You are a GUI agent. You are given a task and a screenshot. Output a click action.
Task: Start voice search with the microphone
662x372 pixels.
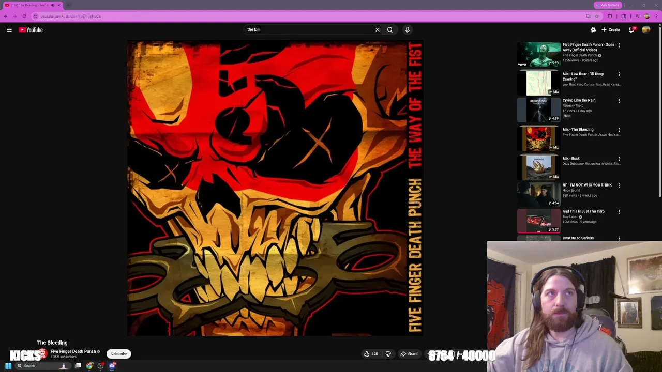[408, 30]
